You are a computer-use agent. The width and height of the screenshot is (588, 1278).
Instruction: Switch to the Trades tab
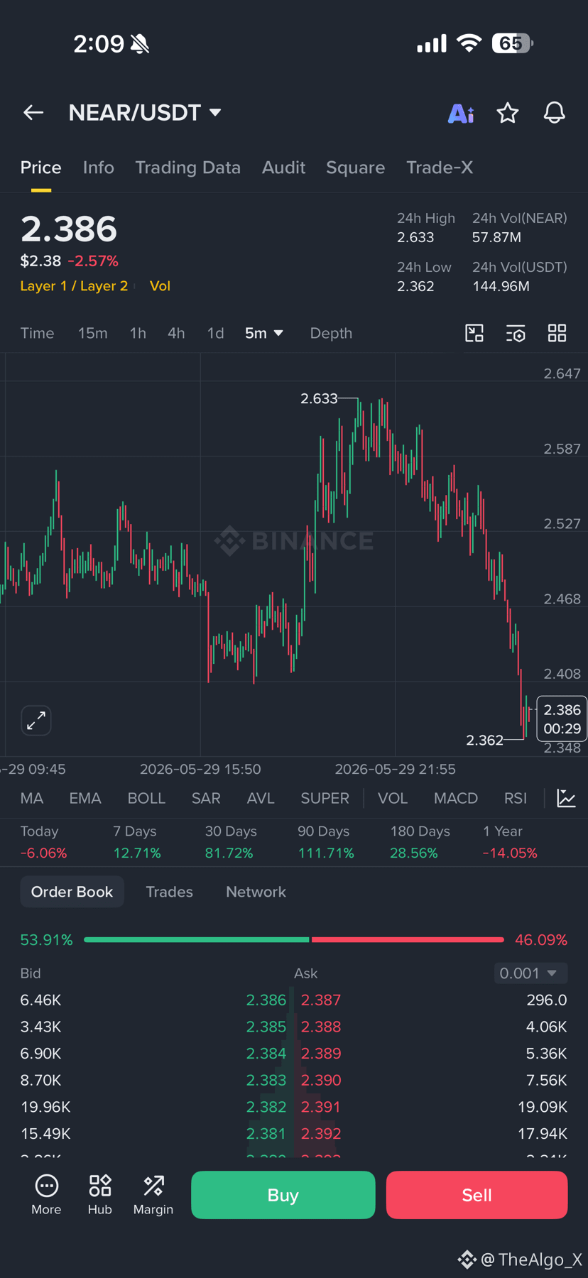[x=169, y=892]
